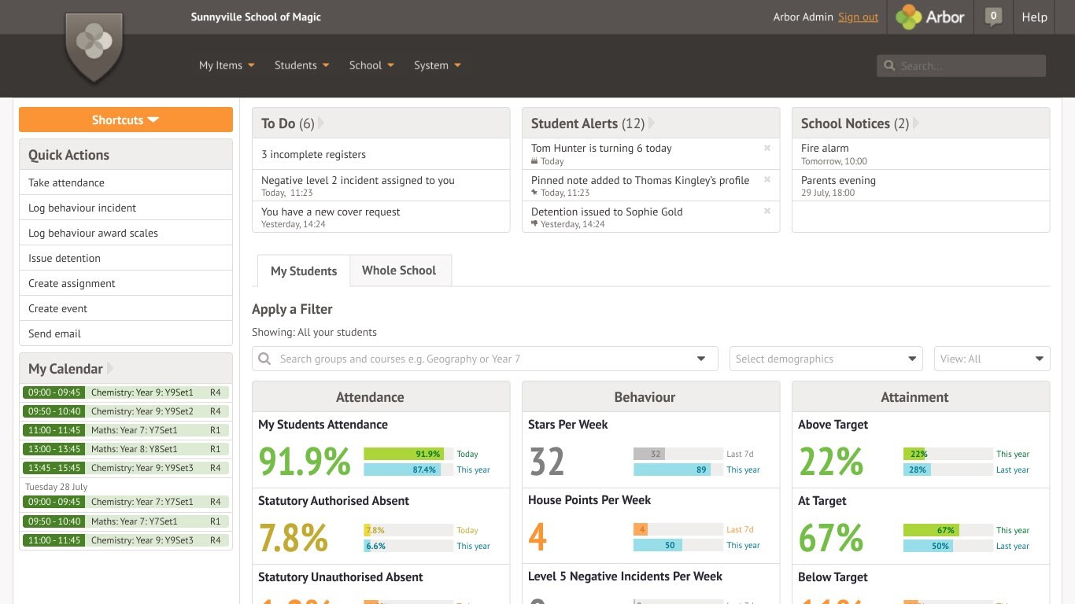
Task: Click the arrow next to Student Alerts
Action: pos(651,123)
